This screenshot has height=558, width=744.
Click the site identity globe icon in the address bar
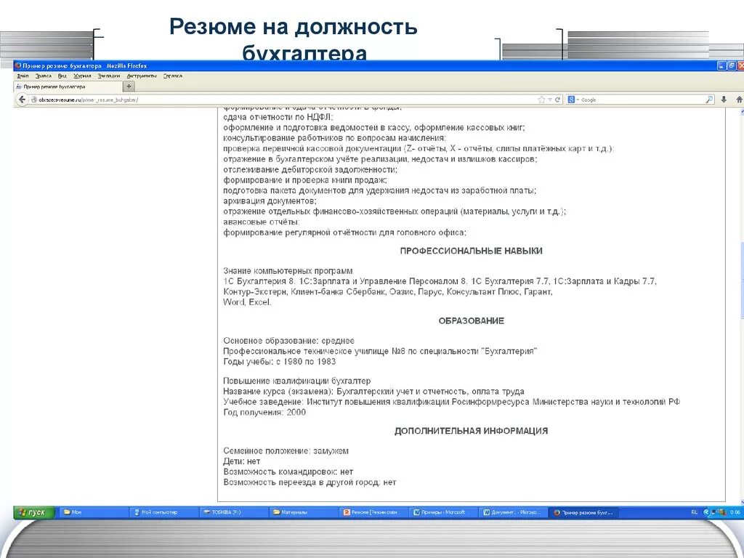coord(34,100)
